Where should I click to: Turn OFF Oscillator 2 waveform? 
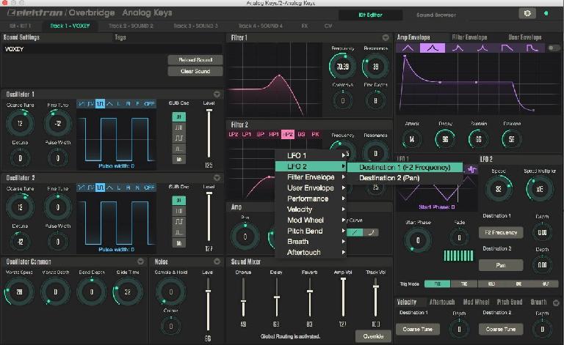[149, 188]
